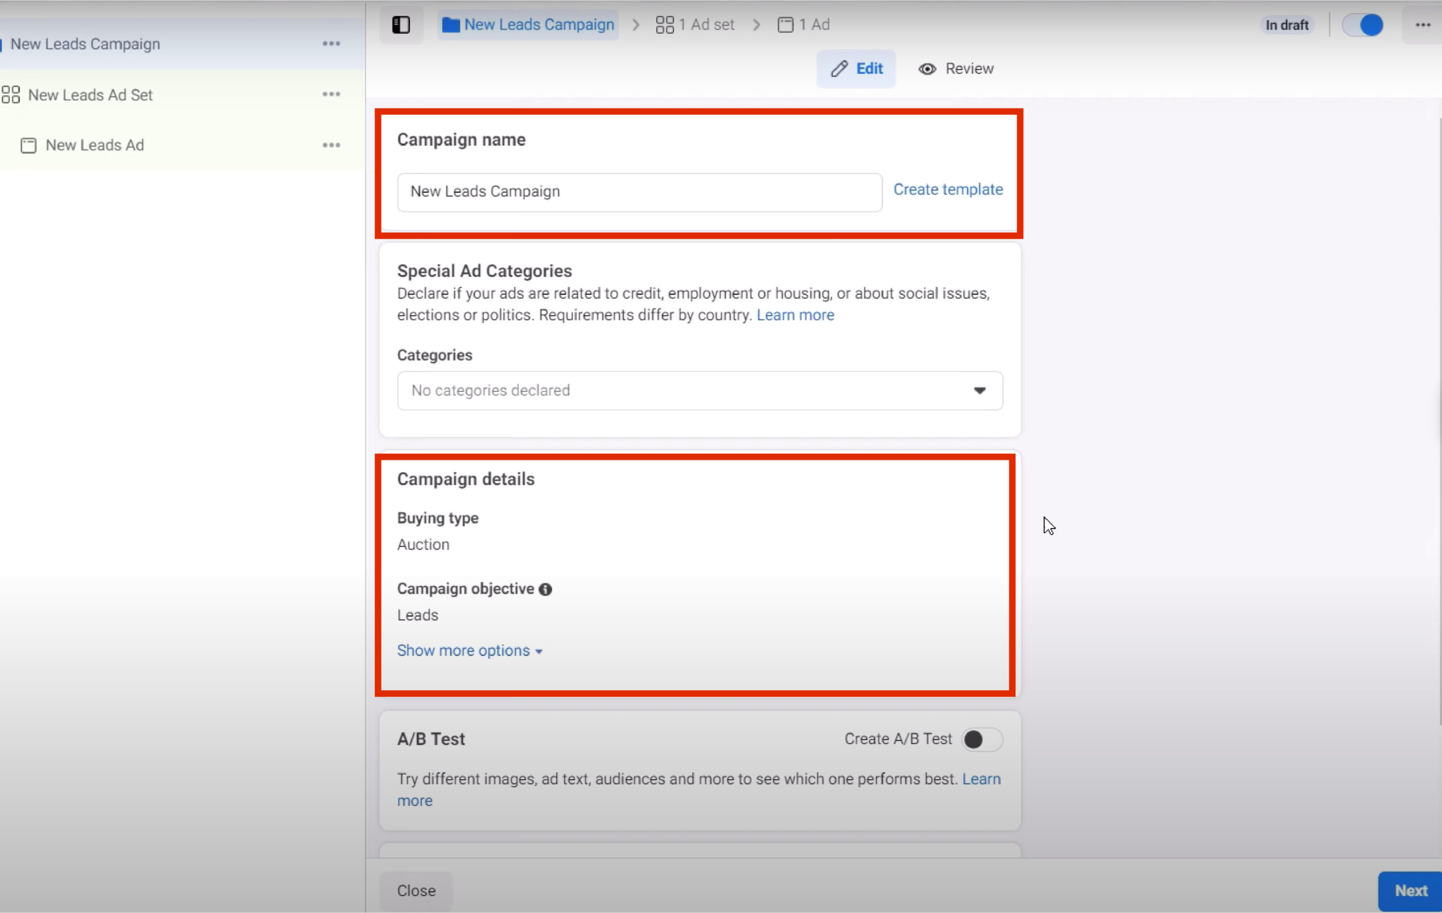Viewport: 1442px width, 913px height.
Task: Switch to the Review tab
Action: point(956,69)
